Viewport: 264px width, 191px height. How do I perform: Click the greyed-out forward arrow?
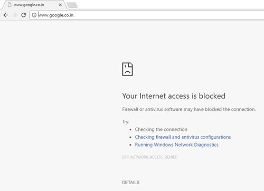pyautogui.click(x=15, y=15)
